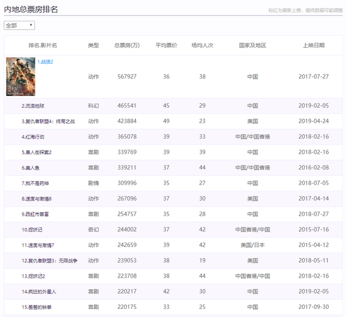Screen dimensions: 347x317
Task: Click the release date 2015-07-16
Action: click(x=313, y=230)
